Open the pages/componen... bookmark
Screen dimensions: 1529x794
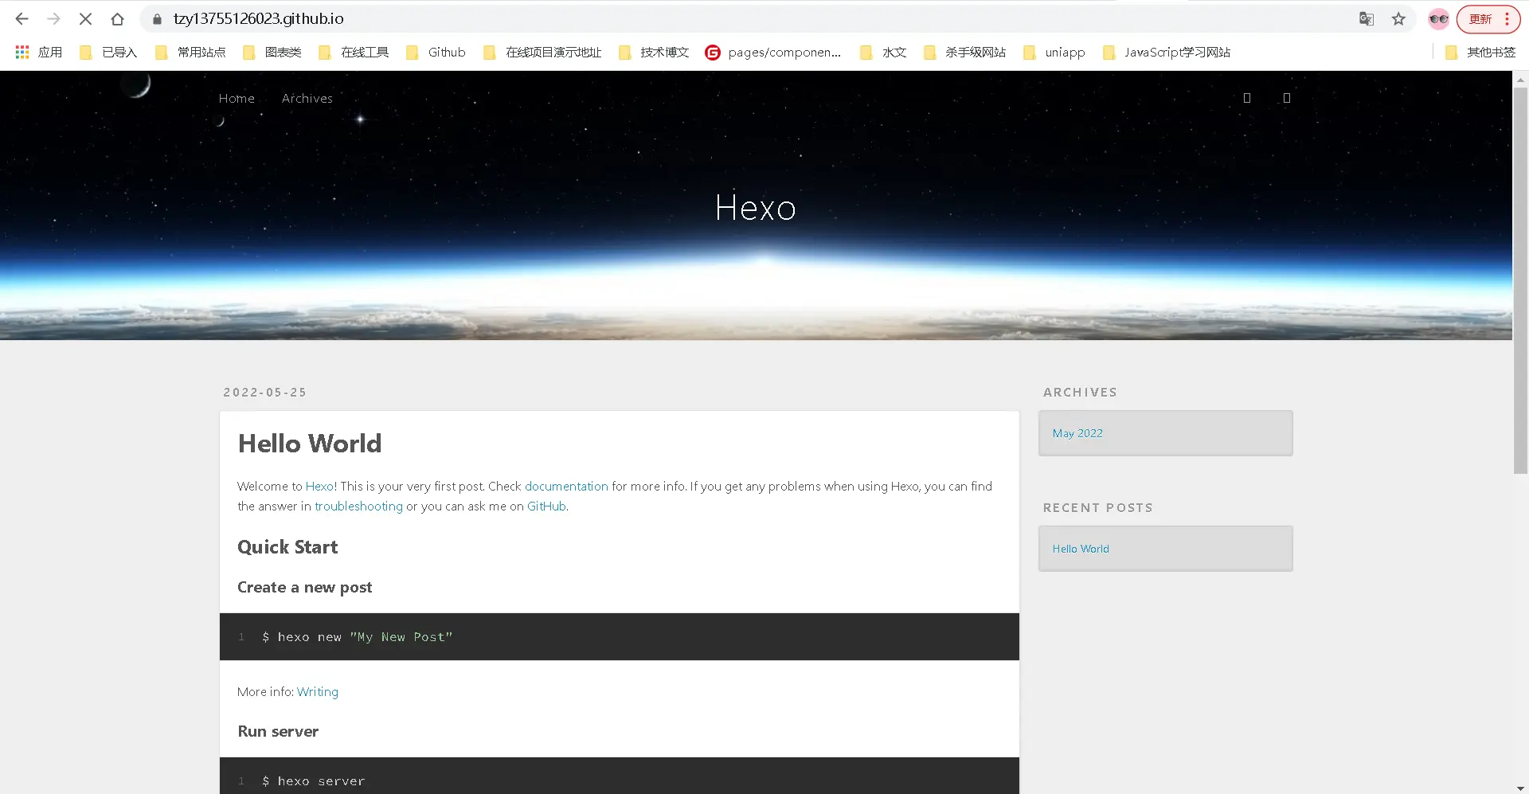pos(773,52)
